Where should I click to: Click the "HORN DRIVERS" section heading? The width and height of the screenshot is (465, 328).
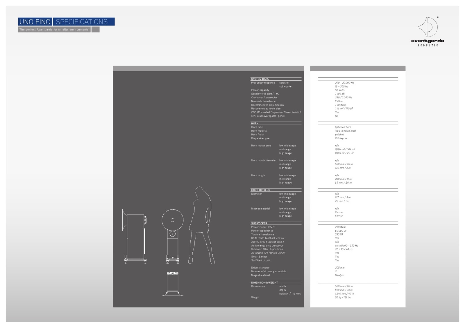click(x=260, y=190)
